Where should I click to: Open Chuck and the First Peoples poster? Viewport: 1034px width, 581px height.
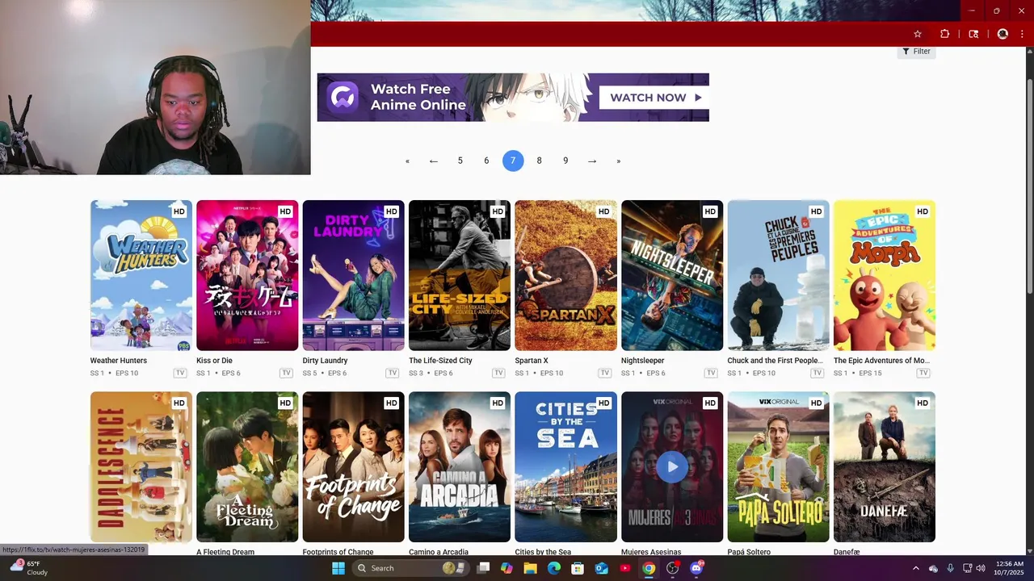pos(778,275)
